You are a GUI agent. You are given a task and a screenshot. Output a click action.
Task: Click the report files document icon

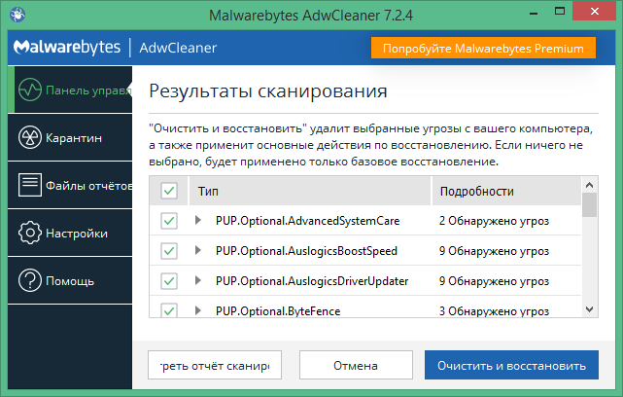click(30, 185)
